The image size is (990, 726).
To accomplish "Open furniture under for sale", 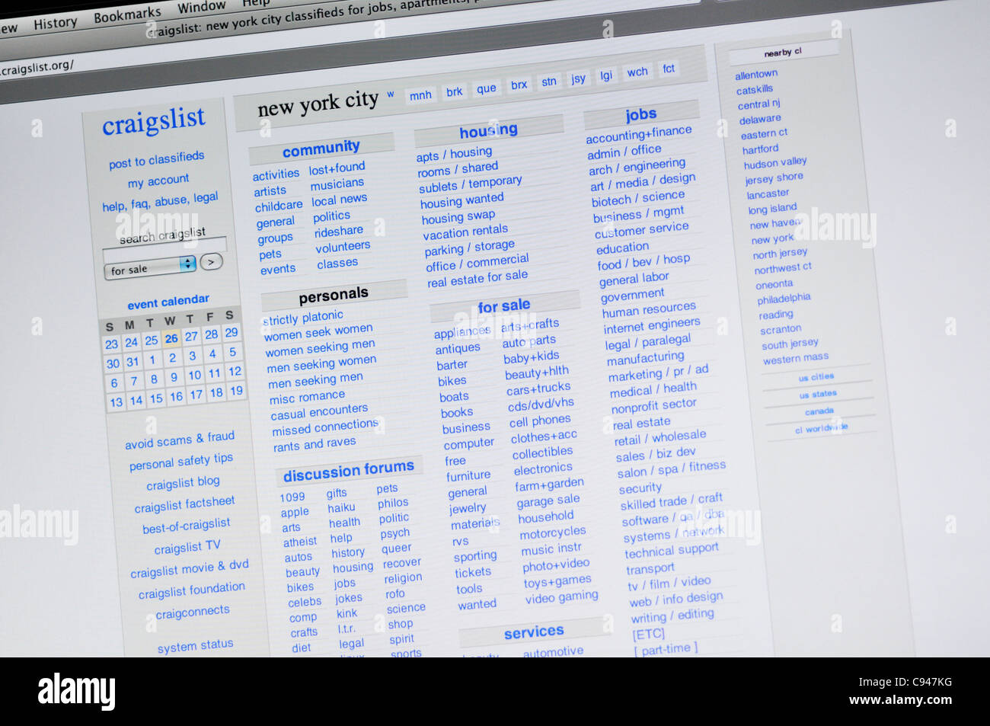I will pos(468,476).
